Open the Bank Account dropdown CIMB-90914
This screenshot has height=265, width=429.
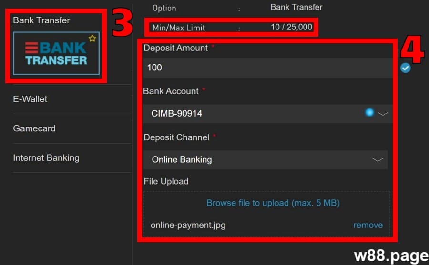267,113
